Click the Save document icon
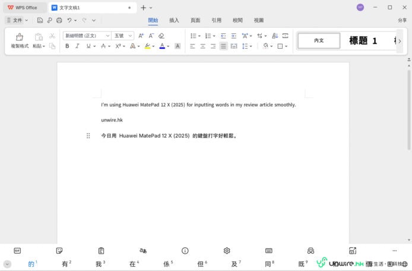The width and height of the screenshot is (412, 271). [x=40, y=20]
